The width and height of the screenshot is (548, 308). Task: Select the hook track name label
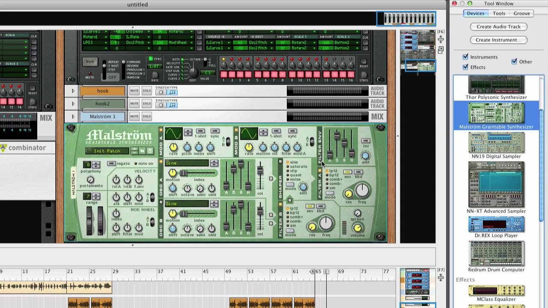coord(103,91)
